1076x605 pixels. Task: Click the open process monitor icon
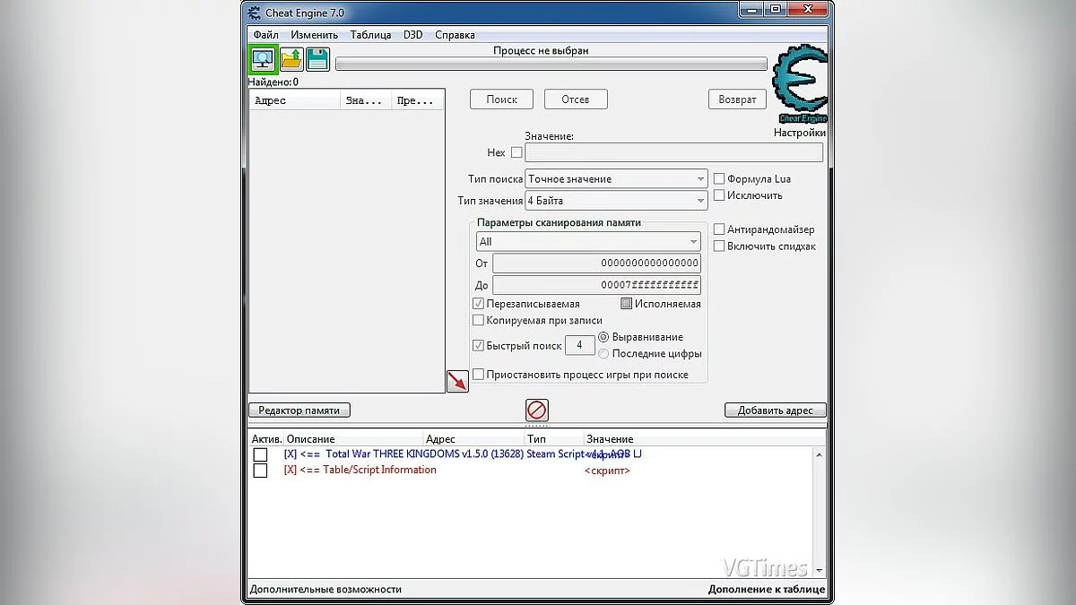point(263,60)
